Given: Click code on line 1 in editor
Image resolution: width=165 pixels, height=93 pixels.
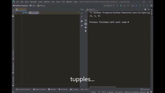Looking at the screenshot, I should 31,13.
